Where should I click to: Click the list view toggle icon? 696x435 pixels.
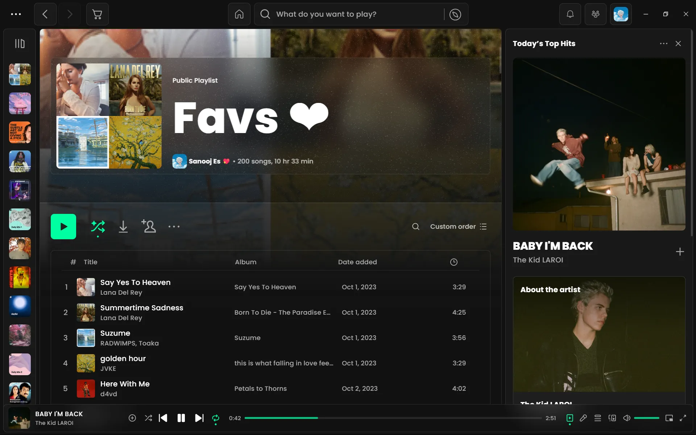click(x=483, y=226)
